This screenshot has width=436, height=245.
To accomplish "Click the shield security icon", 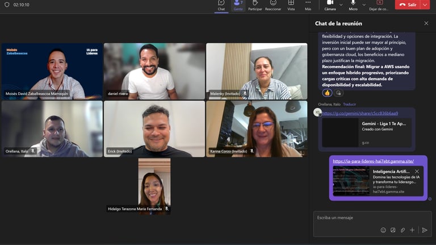I will point(7,5).
